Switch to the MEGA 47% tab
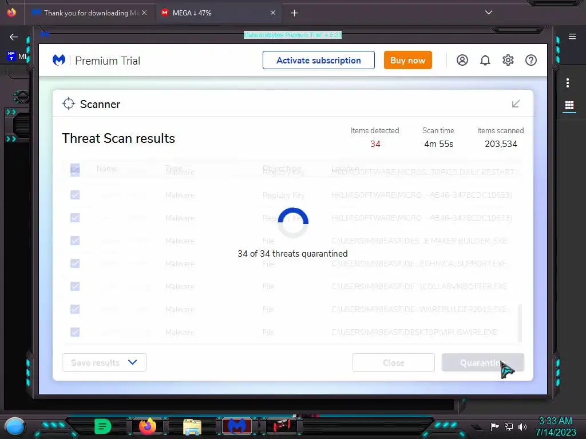 point(219,13)
